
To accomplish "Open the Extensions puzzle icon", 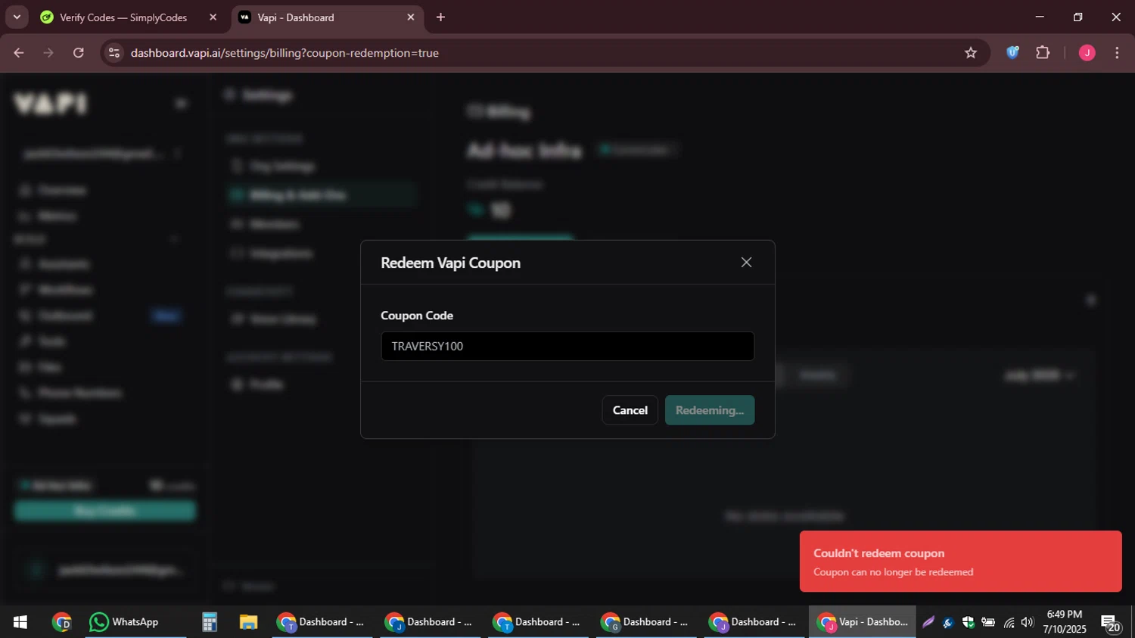I will pyautogui.click(x=1043, y=53).
